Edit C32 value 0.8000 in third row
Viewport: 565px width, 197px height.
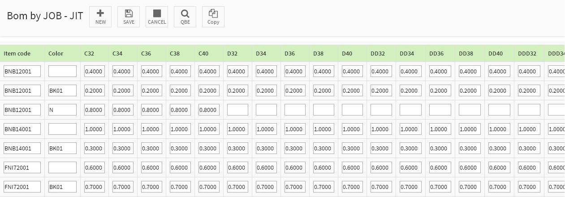tap(95, 110)
